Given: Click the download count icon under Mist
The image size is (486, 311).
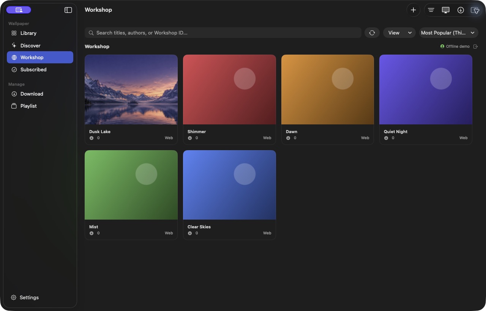Looking at the screenshot, I should point(92,233).
